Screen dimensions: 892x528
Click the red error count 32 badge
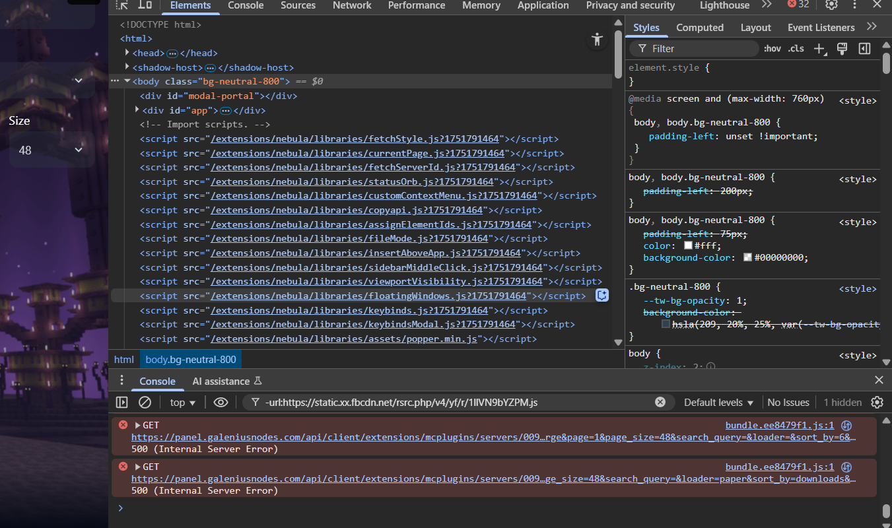tap(798, 4)
